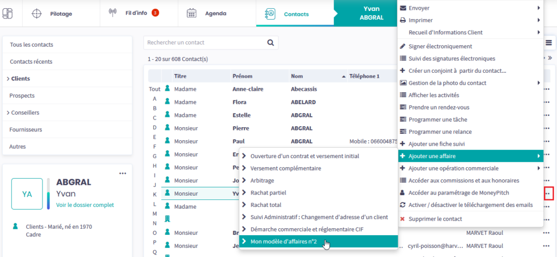Viewport: 557px width, 257px height.
Task: Click the red-outlined row options dots
Action: tap(548, 193)
